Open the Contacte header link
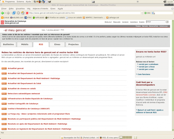This screenshot has width=174, height=139. (x=125, y=22)
